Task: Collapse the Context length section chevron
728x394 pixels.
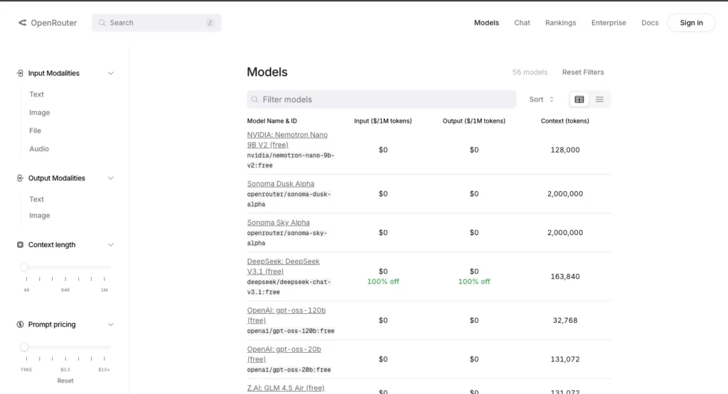Action: [110, 245]
